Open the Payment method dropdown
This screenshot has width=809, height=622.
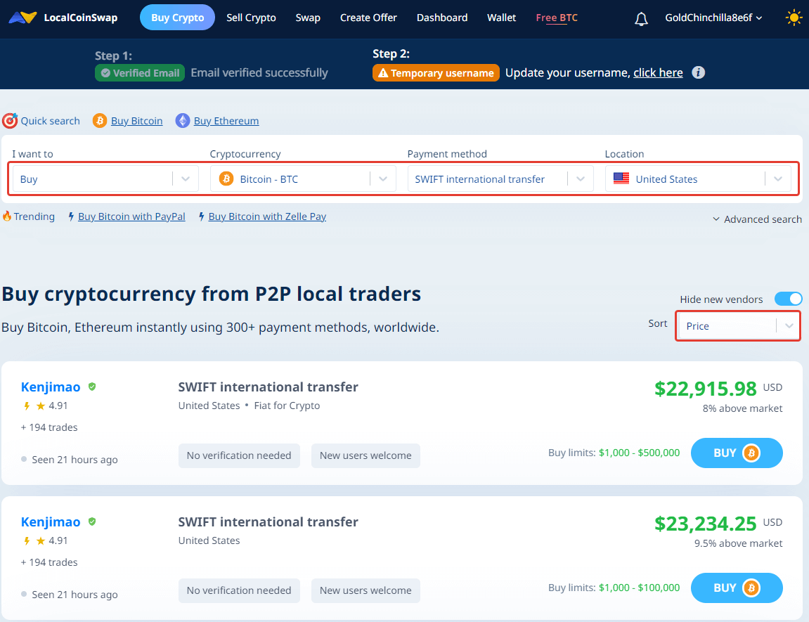click(500, 179)
